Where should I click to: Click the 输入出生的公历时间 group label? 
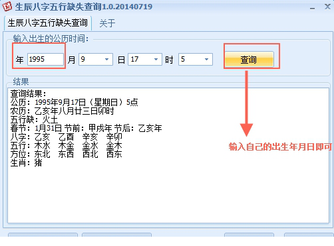point(51,38)
